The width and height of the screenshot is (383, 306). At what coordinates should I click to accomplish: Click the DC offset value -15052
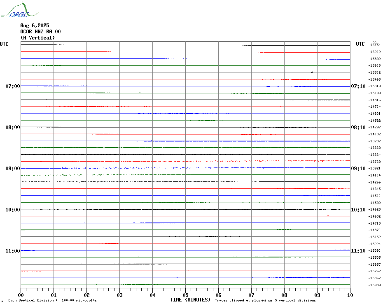pyautogui.click(x=374, y=237)
